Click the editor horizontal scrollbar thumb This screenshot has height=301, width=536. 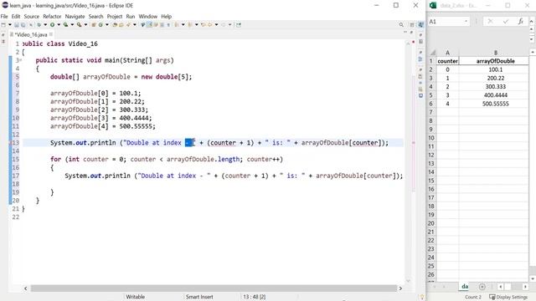click(x=214, y=288)
